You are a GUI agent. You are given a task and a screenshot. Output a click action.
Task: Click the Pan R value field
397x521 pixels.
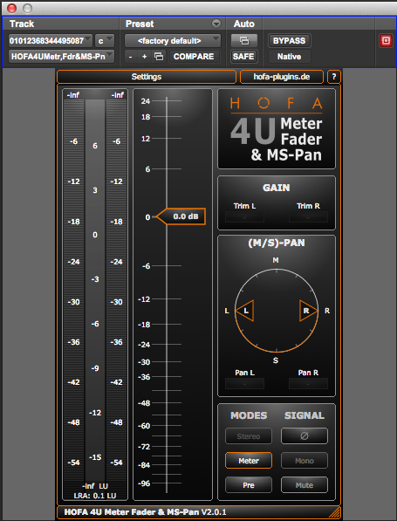tap(308, 384)
